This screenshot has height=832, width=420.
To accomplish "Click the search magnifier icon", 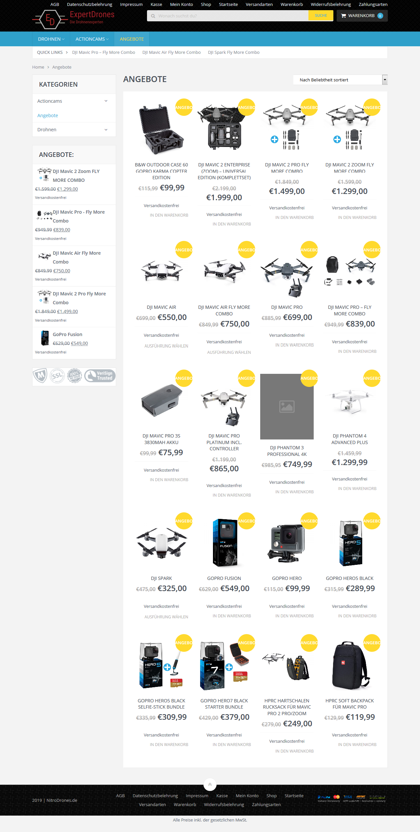I will pyautogui.click(x=153, y=16).
